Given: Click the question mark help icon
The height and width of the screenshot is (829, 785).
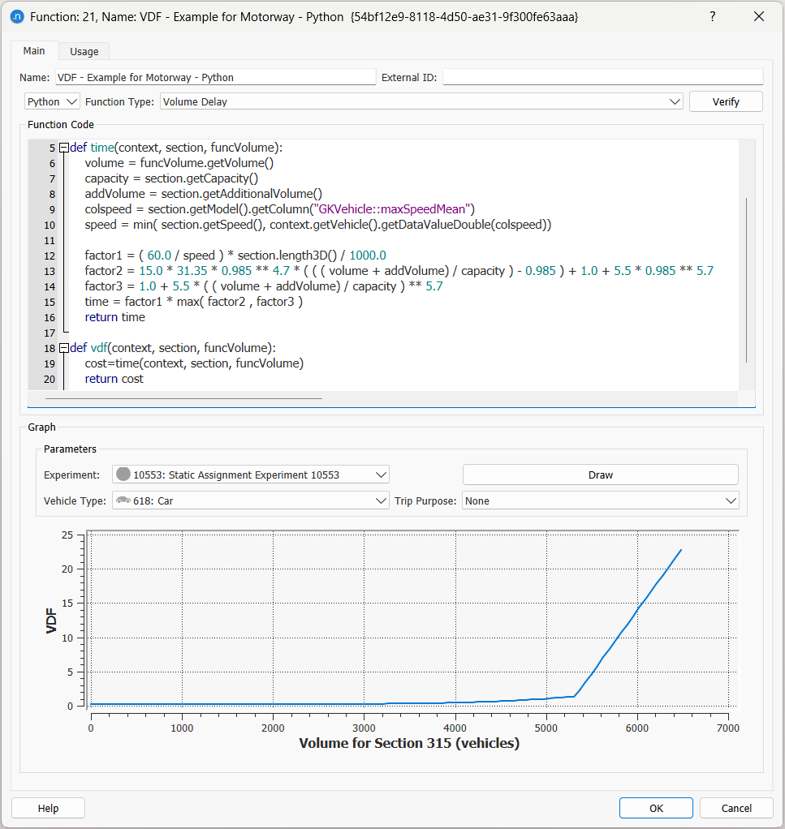Looking at the screenshot, I should [712, 16].
